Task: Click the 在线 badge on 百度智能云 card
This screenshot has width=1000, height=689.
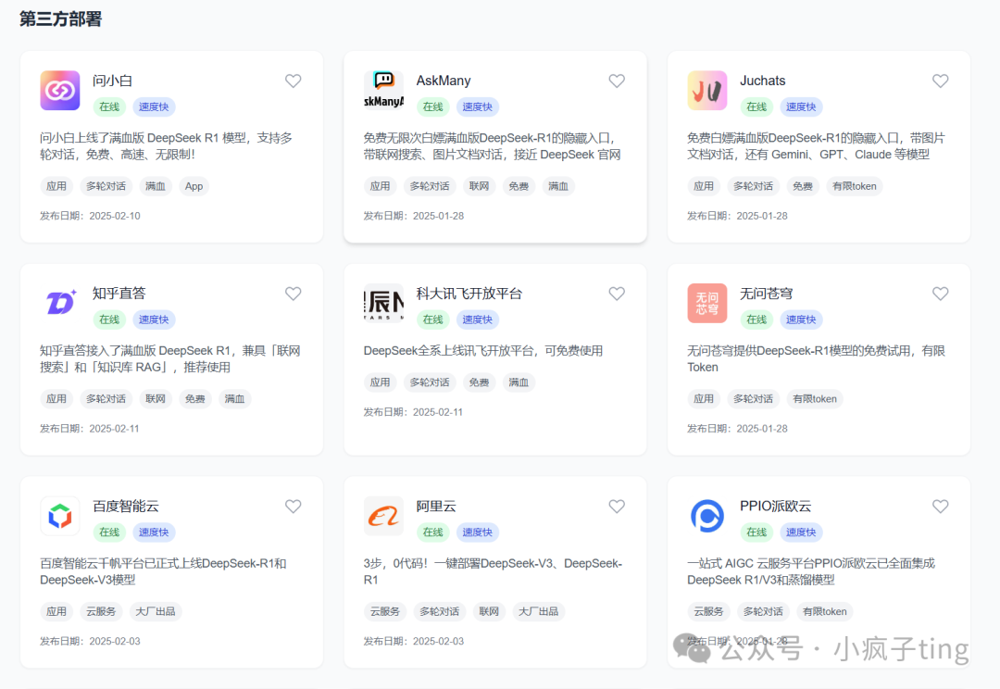Action: [109, 532]
